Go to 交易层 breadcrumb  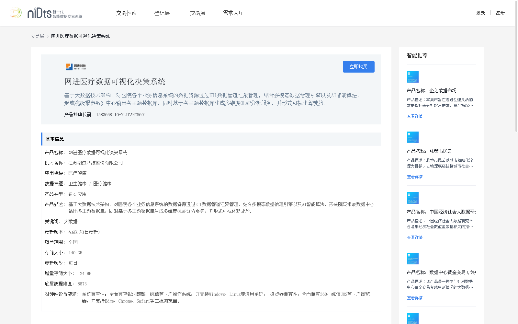[37, 36]
